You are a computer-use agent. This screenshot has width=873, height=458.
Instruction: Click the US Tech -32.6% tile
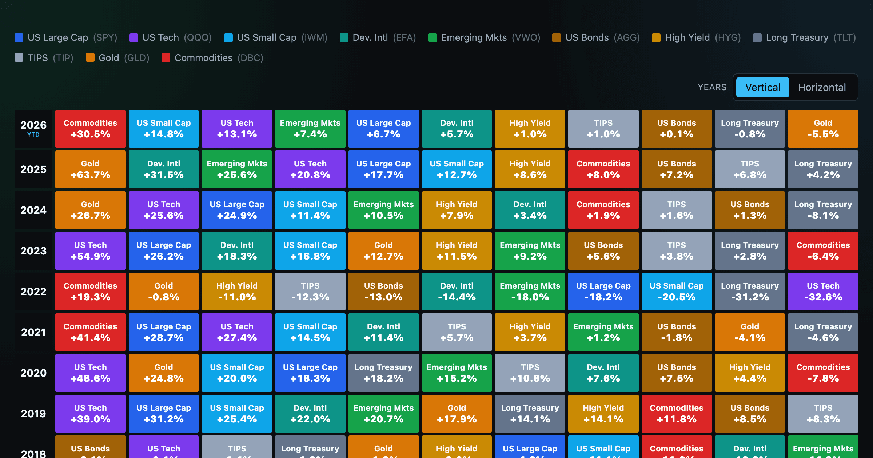(823, 292)
